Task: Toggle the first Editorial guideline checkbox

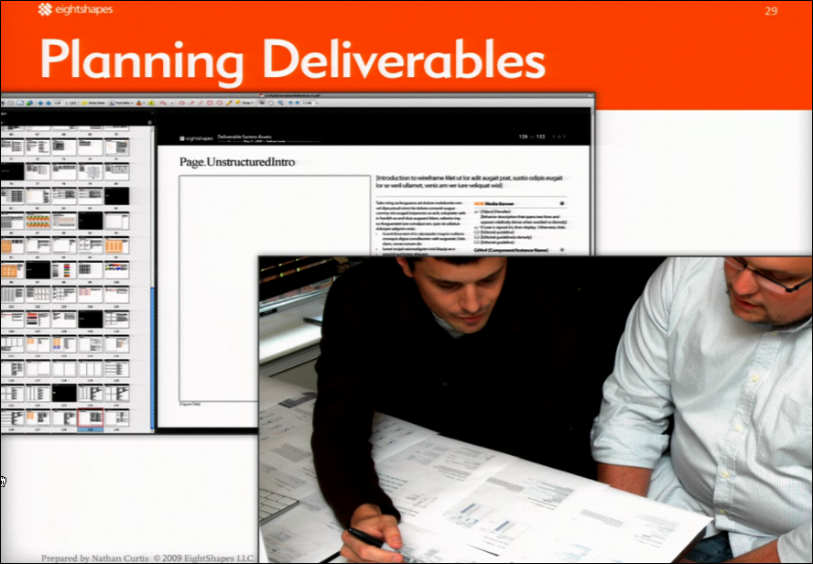Action: 475,233
